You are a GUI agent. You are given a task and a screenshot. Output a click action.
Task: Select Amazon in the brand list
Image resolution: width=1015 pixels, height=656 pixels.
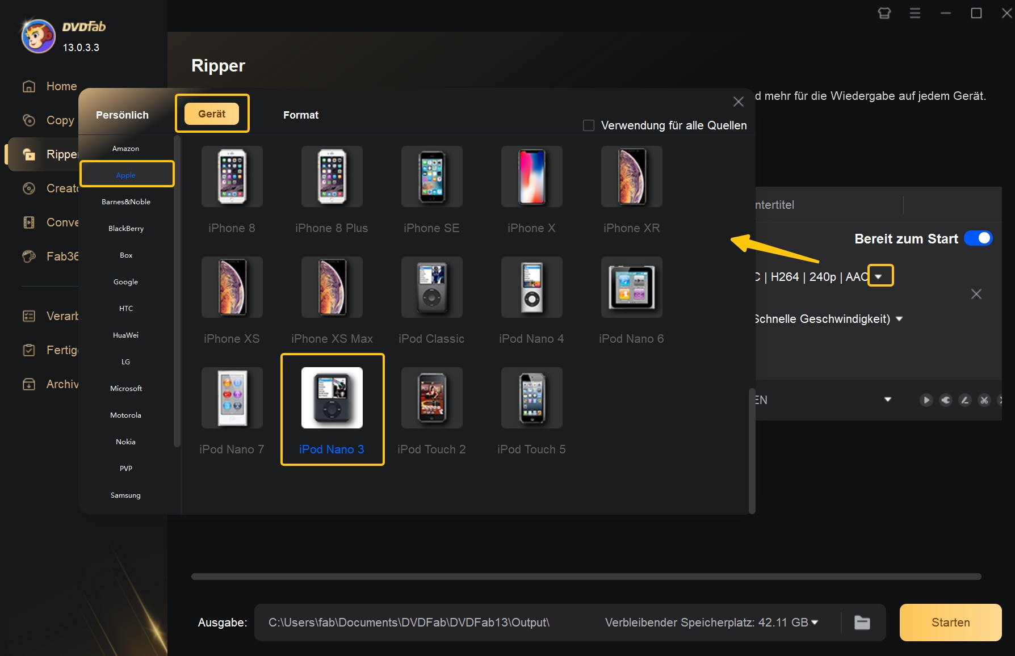[126, 149]
